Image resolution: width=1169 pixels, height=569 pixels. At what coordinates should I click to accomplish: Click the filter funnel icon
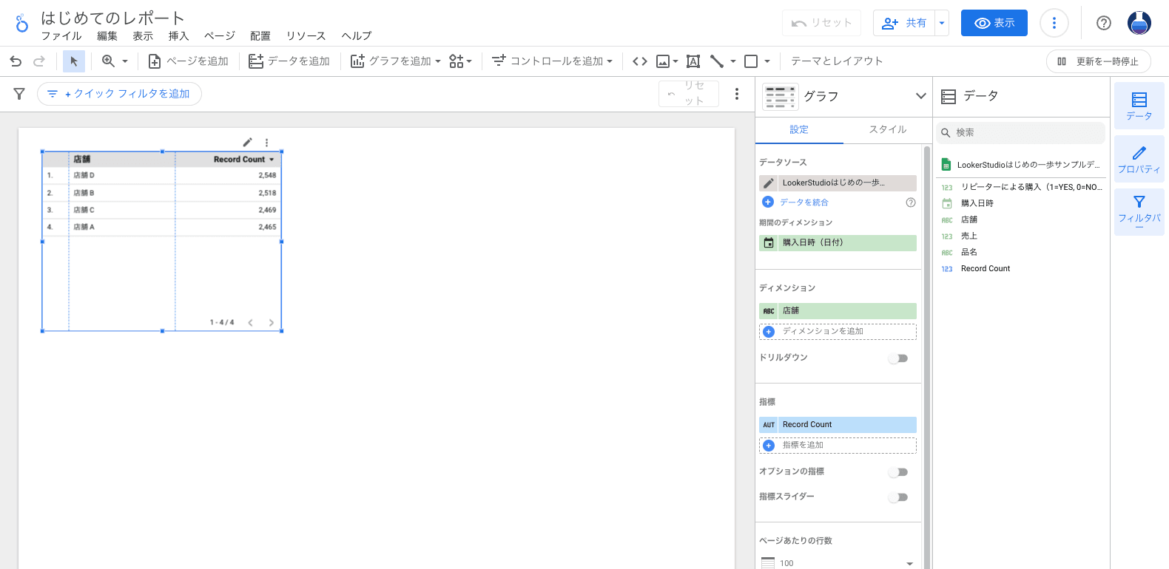19,94
